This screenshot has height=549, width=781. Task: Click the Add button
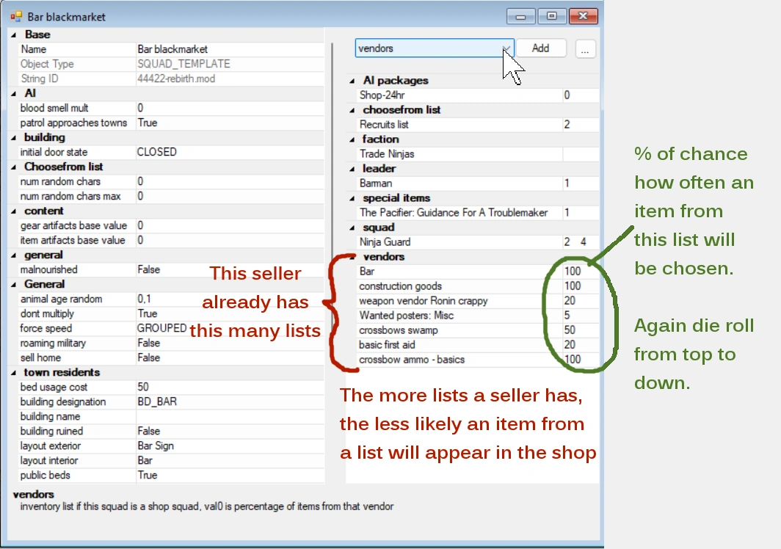pos(542,48)
